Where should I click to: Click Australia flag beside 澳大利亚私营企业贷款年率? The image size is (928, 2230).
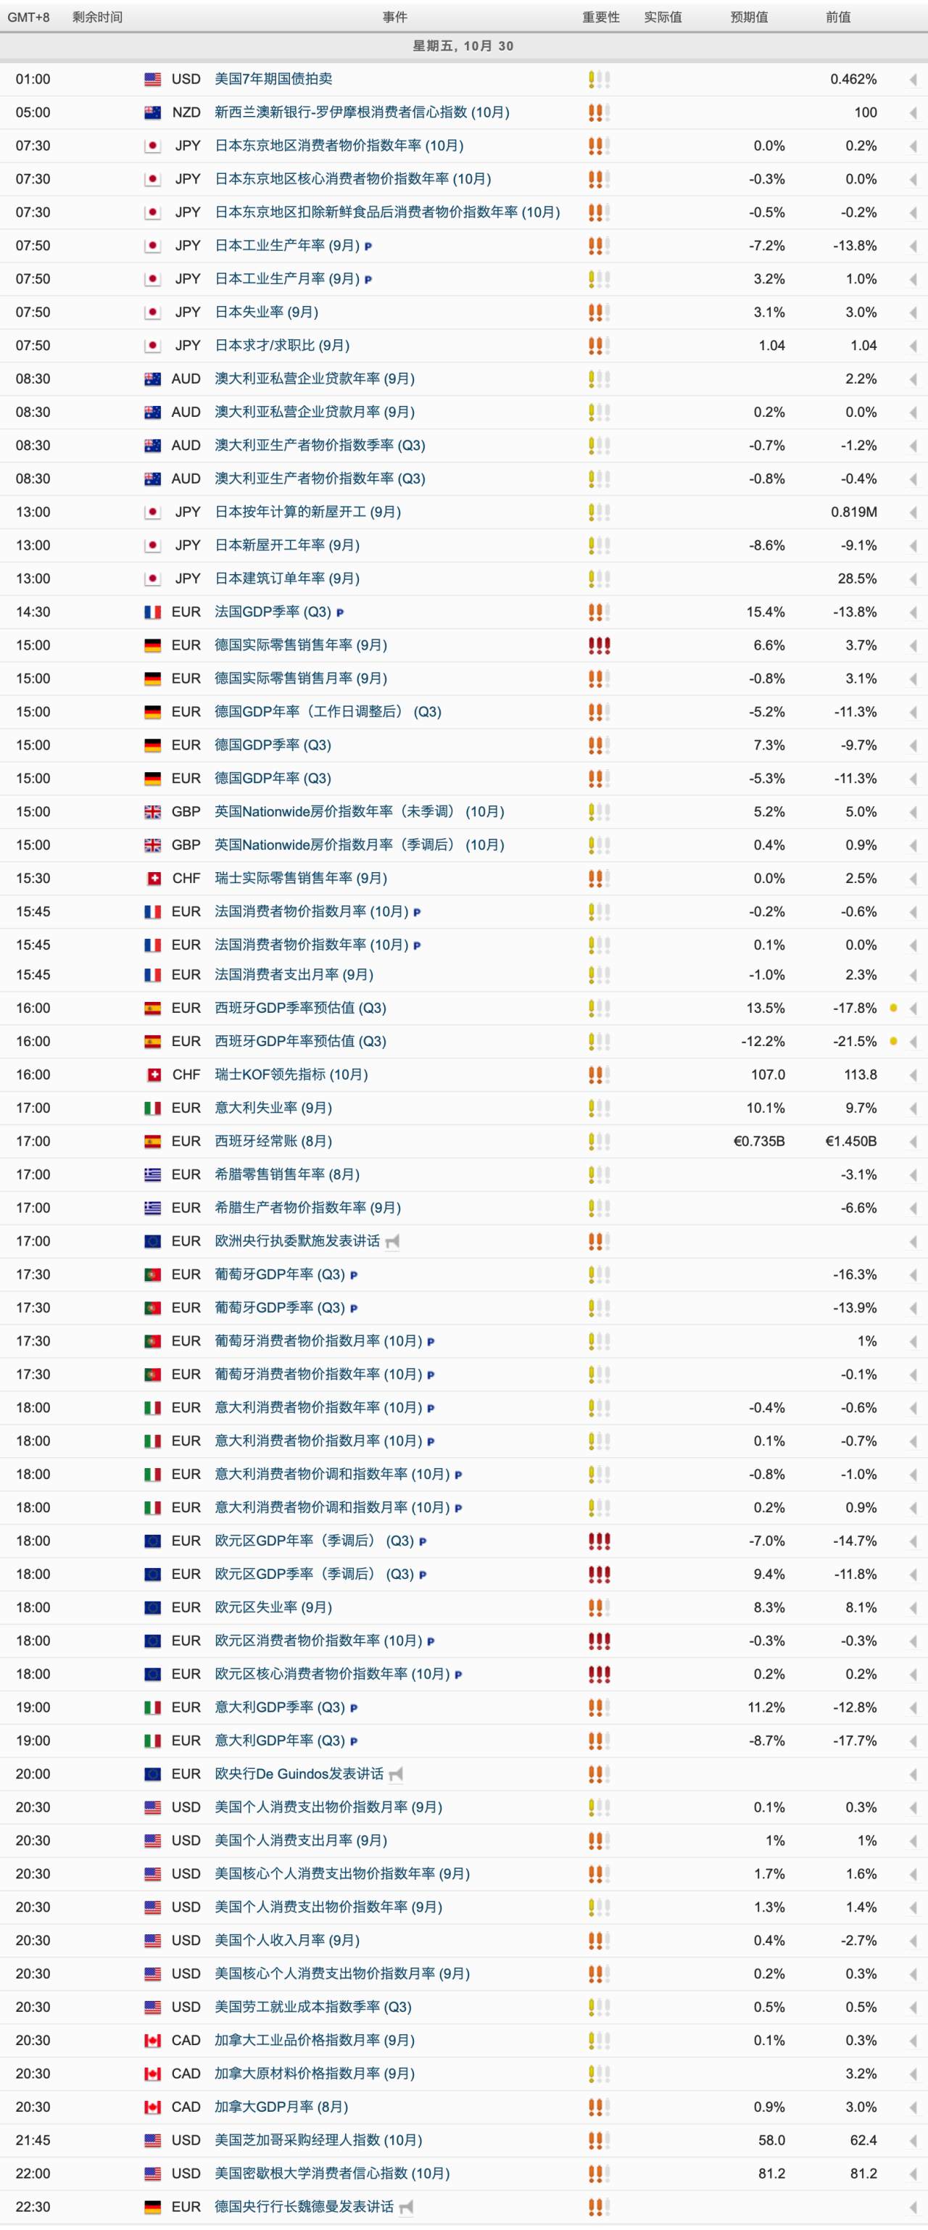coord(152,378)
